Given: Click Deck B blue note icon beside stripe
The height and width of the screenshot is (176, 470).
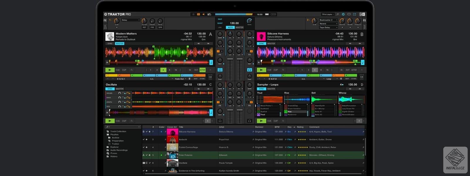Looking at the screenshot, I should [362, 62].
